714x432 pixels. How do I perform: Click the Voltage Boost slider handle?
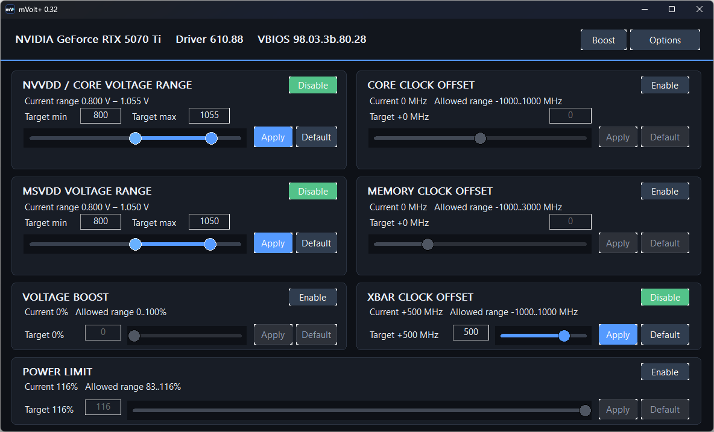134,336
